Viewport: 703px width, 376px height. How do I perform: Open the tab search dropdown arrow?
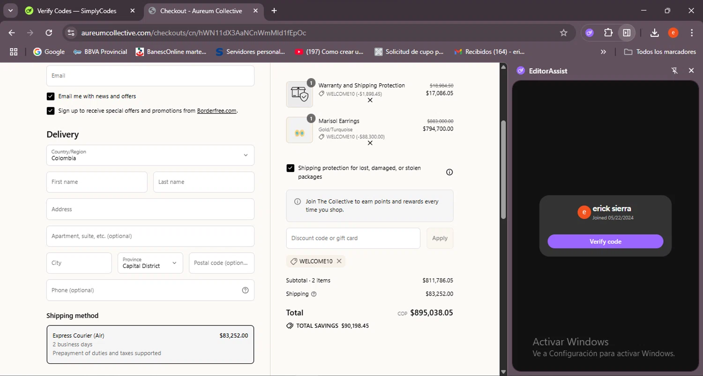[x=10, y=10]
